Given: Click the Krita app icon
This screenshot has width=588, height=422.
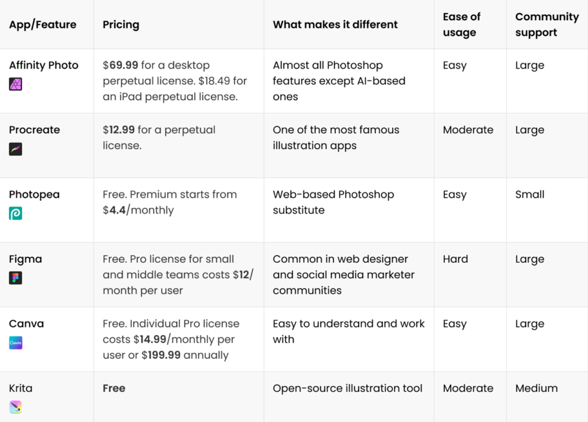Looking at the screenshot, I should (x=16, y=407).
